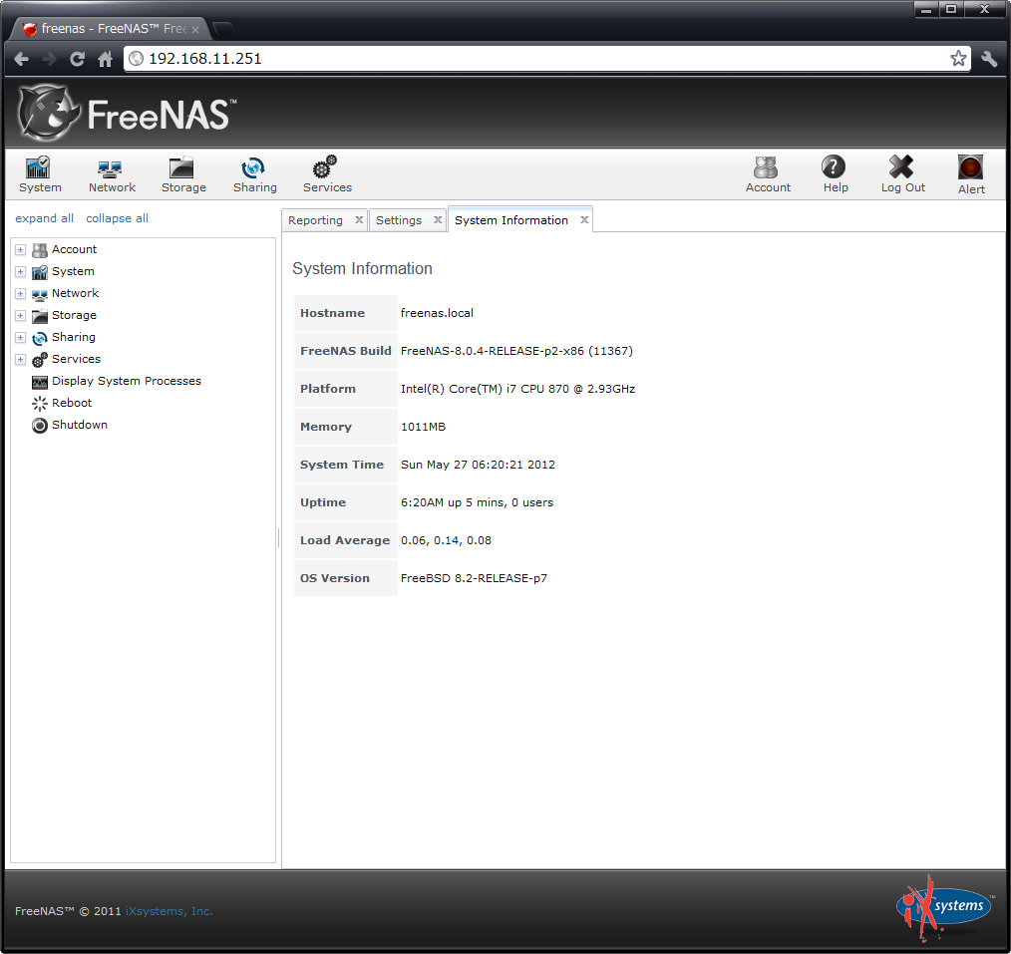Click the collapse all link

(x=117, y=218)
